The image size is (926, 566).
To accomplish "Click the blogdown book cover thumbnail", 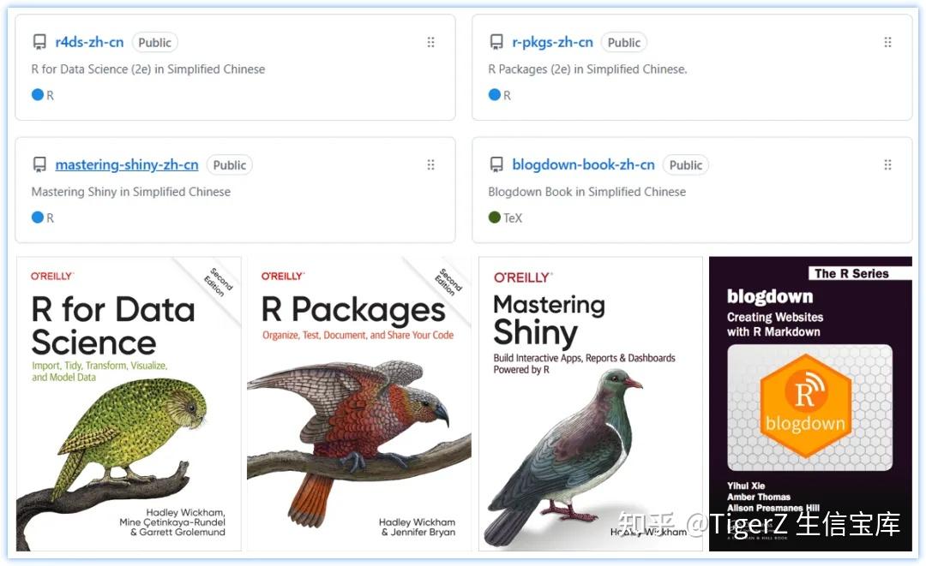I will (x=810, y=403).
